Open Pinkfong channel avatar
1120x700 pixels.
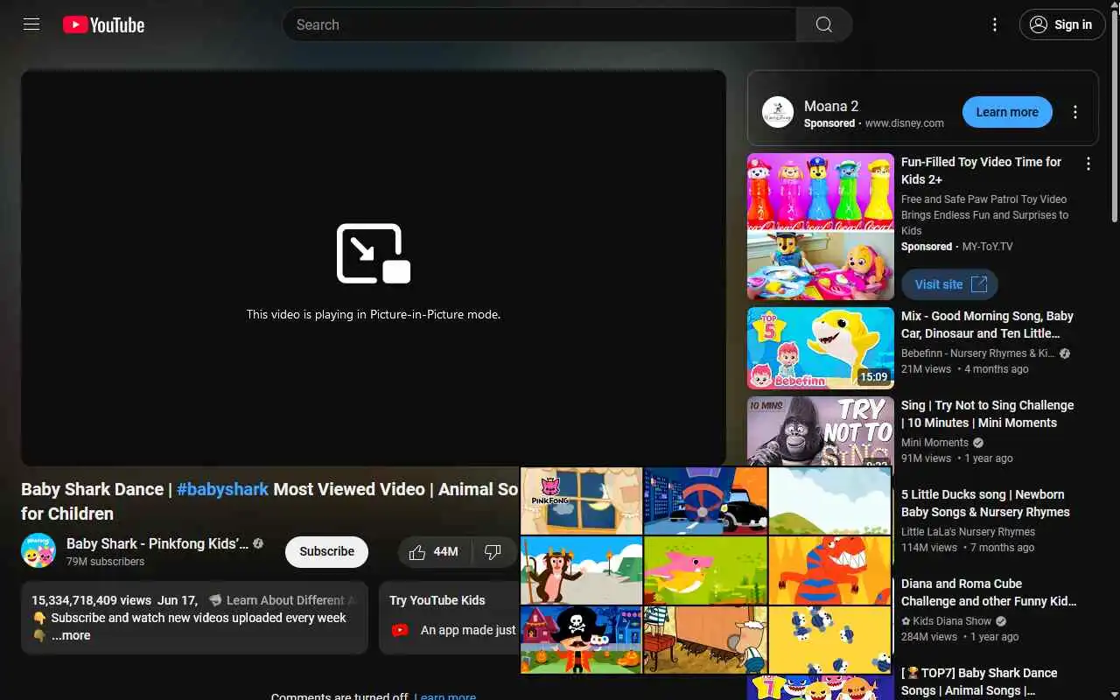(x=38, y=550)
